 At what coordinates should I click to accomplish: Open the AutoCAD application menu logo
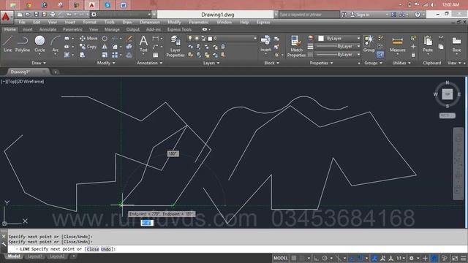(6, 17)
